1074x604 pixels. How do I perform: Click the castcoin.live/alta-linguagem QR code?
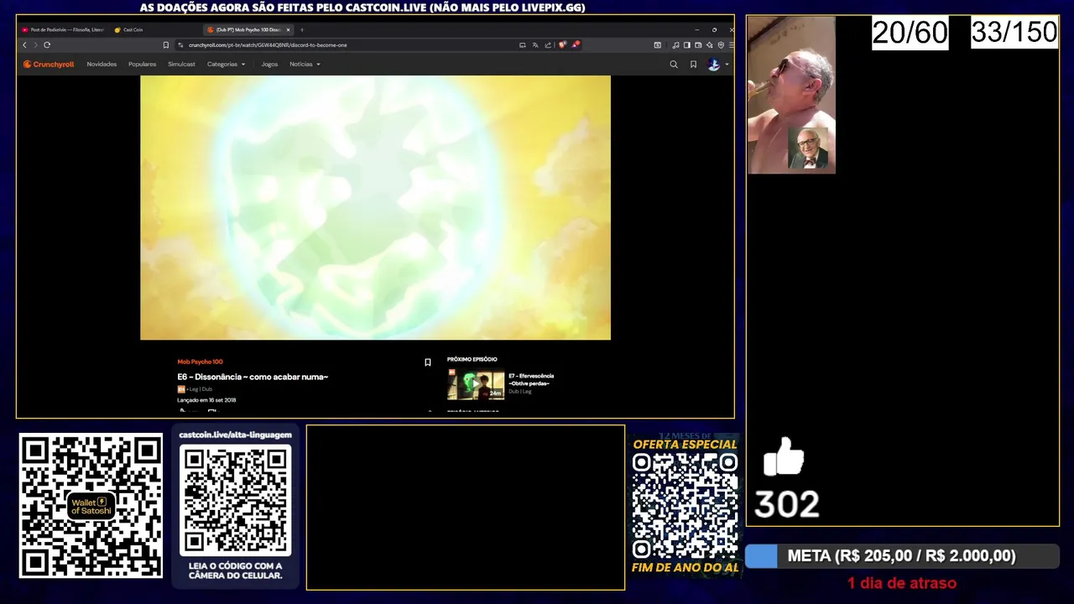tap(235, 501)
